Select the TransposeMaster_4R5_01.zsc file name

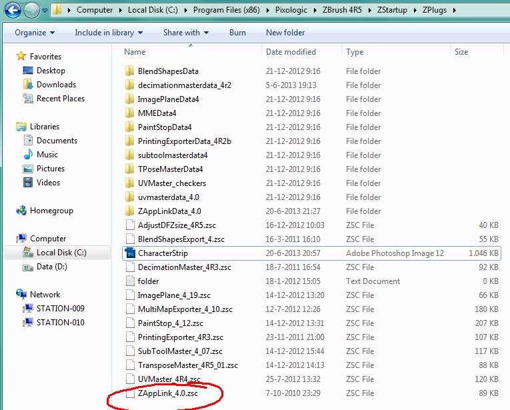tap(188, 365)
